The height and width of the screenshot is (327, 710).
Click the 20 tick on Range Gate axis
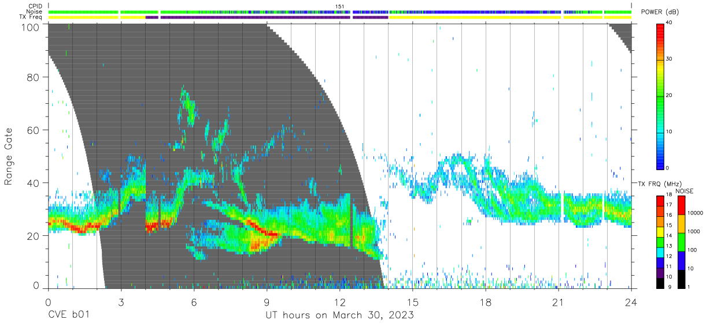tap(34, 236)
